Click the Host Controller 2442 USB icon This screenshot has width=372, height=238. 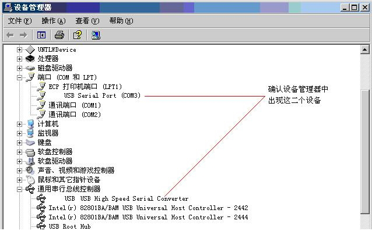41,208
